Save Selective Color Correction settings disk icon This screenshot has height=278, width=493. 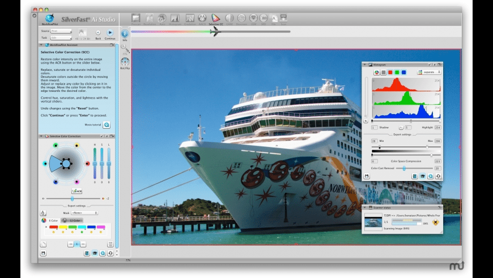(x=43, y=253)
